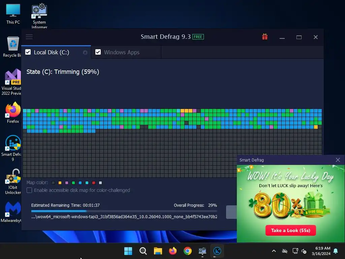Open IObit Unlocker desktop shortcut
Screen dimensions: 345x259
(13, 181)
